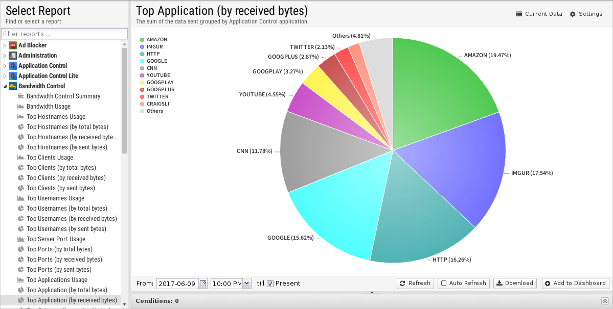Toggle IMGUR legend color marker
This screenshot has width=613, height=309.
click(142, 47)
